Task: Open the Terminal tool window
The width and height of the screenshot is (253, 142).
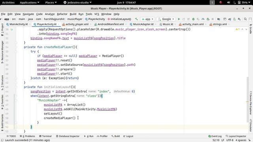Action: point(45,136)
